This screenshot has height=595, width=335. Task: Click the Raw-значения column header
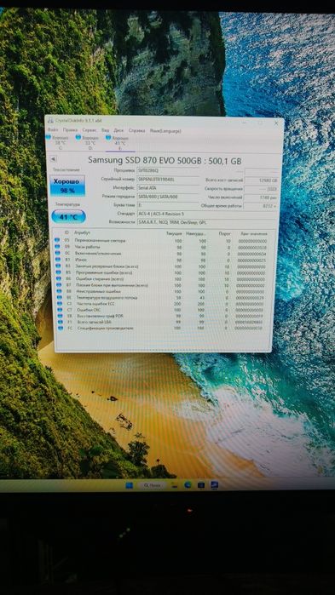254,234
